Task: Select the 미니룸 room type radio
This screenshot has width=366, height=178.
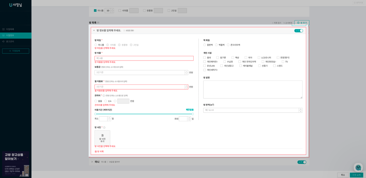Action: pyautogui.click(x=96, y=45)
